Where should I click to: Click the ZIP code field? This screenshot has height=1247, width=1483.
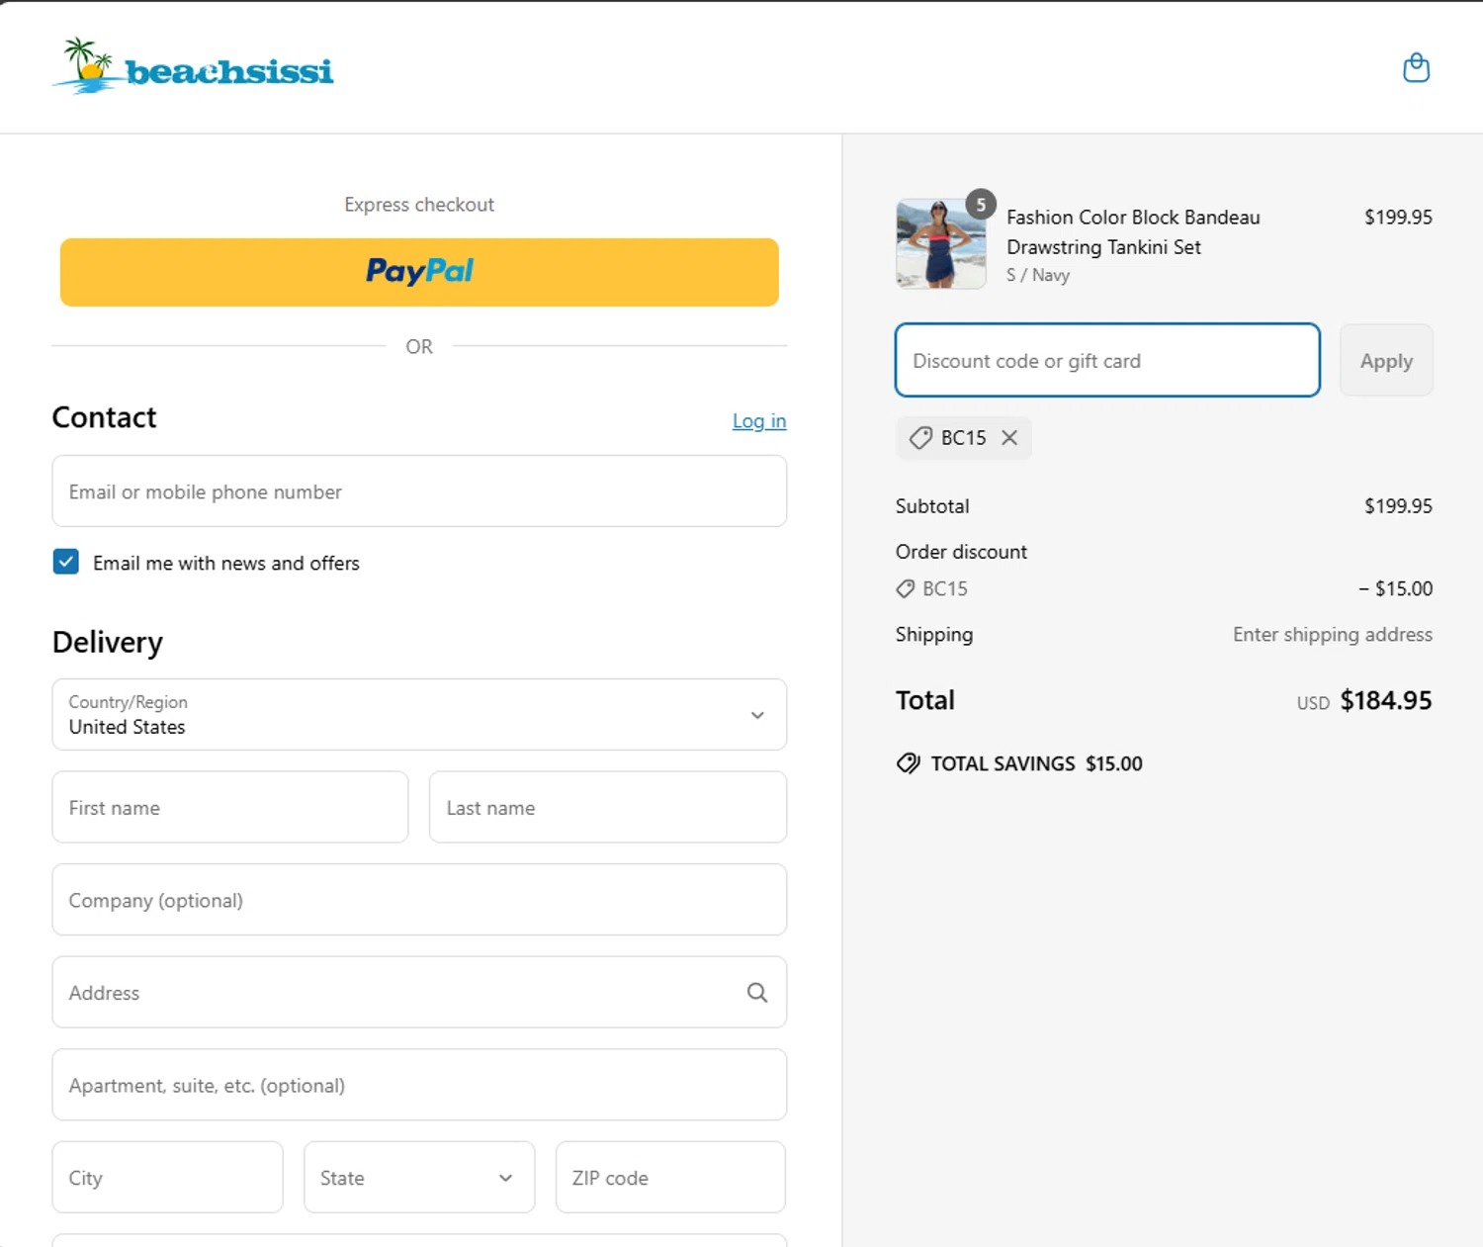coord(670,1177)
